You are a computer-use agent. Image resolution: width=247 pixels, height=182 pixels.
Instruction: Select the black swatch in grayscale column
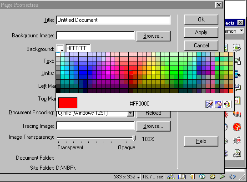pyautogui.click(x=58, y=91)
